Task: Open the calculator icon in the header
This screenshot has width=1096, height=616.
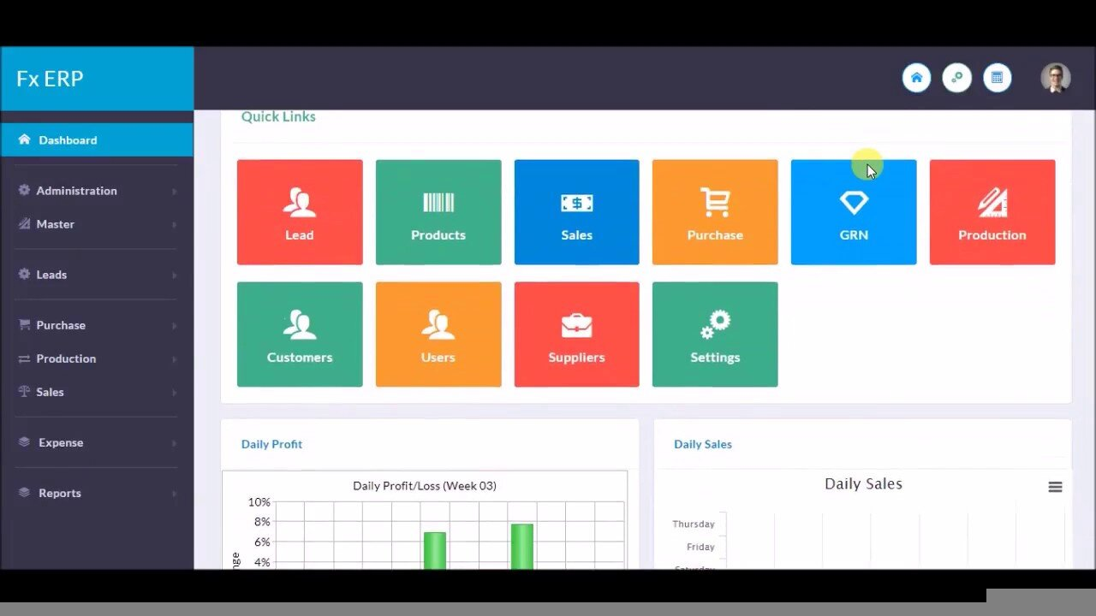Action: [x=997, y=77]
